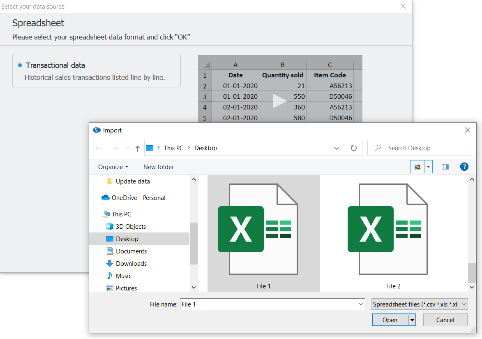Click the blue Help question mark icon
The width and height of the screenshot is (482, 339).
[464, 167]
